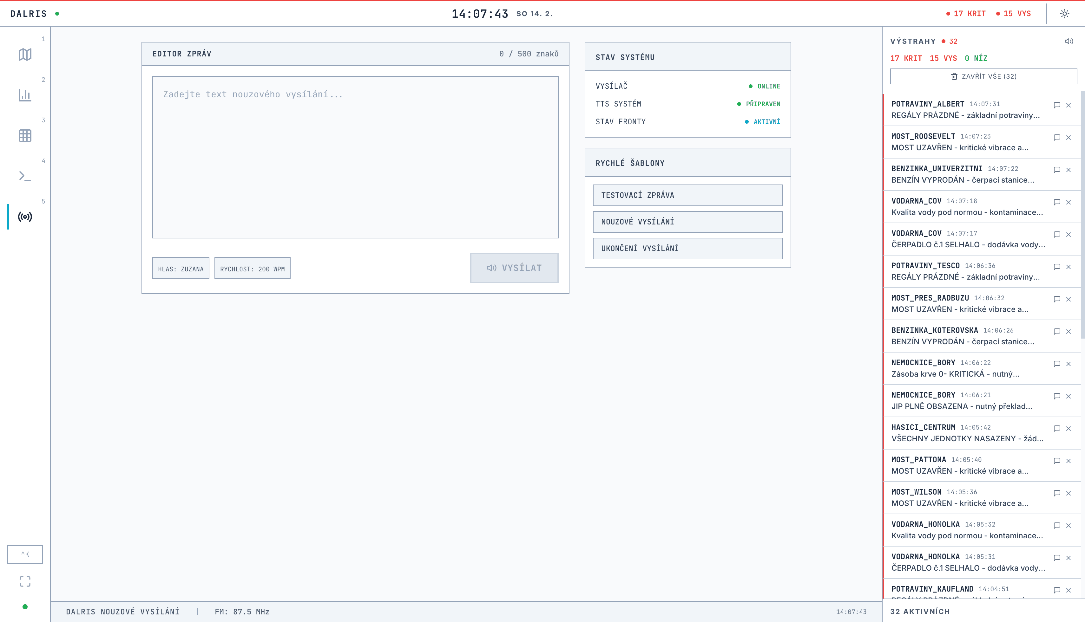
Task: Choose the UKONČENÍ VYSÍLÁNÍ template
Action: (x=687, y=248)
